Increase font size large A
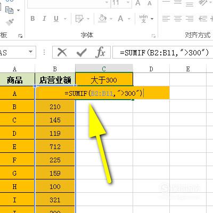 tap(138, 3)
